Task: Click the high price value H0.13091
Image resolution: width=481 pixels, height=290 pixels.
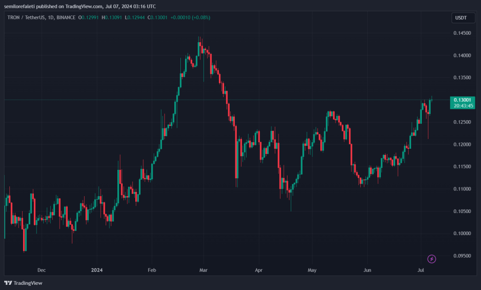Action: point(112,17)
